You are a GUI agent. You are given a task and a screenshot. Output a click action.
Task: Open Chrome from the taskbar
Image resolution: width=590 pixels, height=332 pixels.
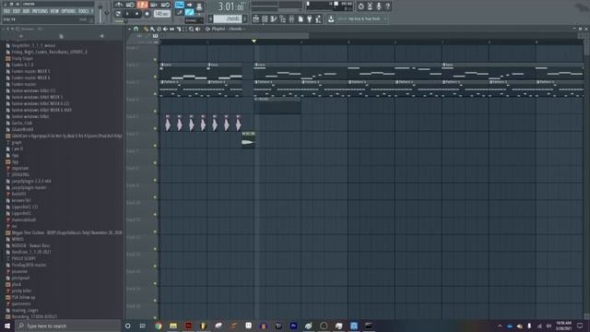[158, 326]
